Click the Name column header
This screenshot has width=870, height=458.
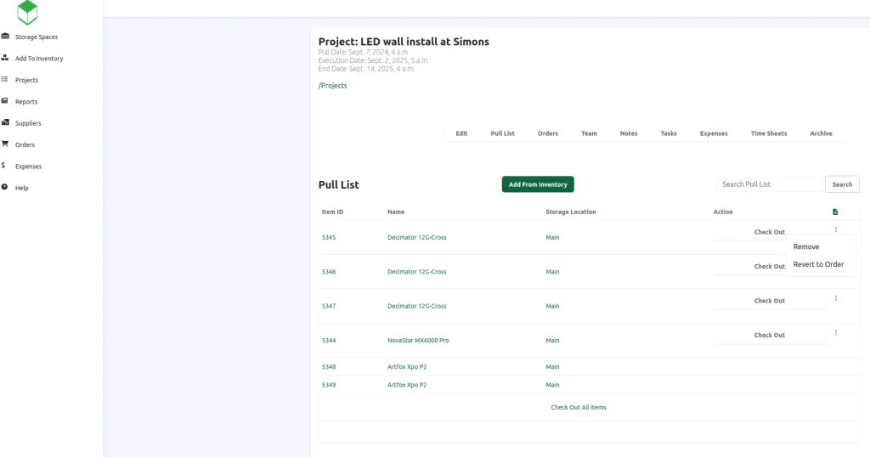[x=396, y=212]
